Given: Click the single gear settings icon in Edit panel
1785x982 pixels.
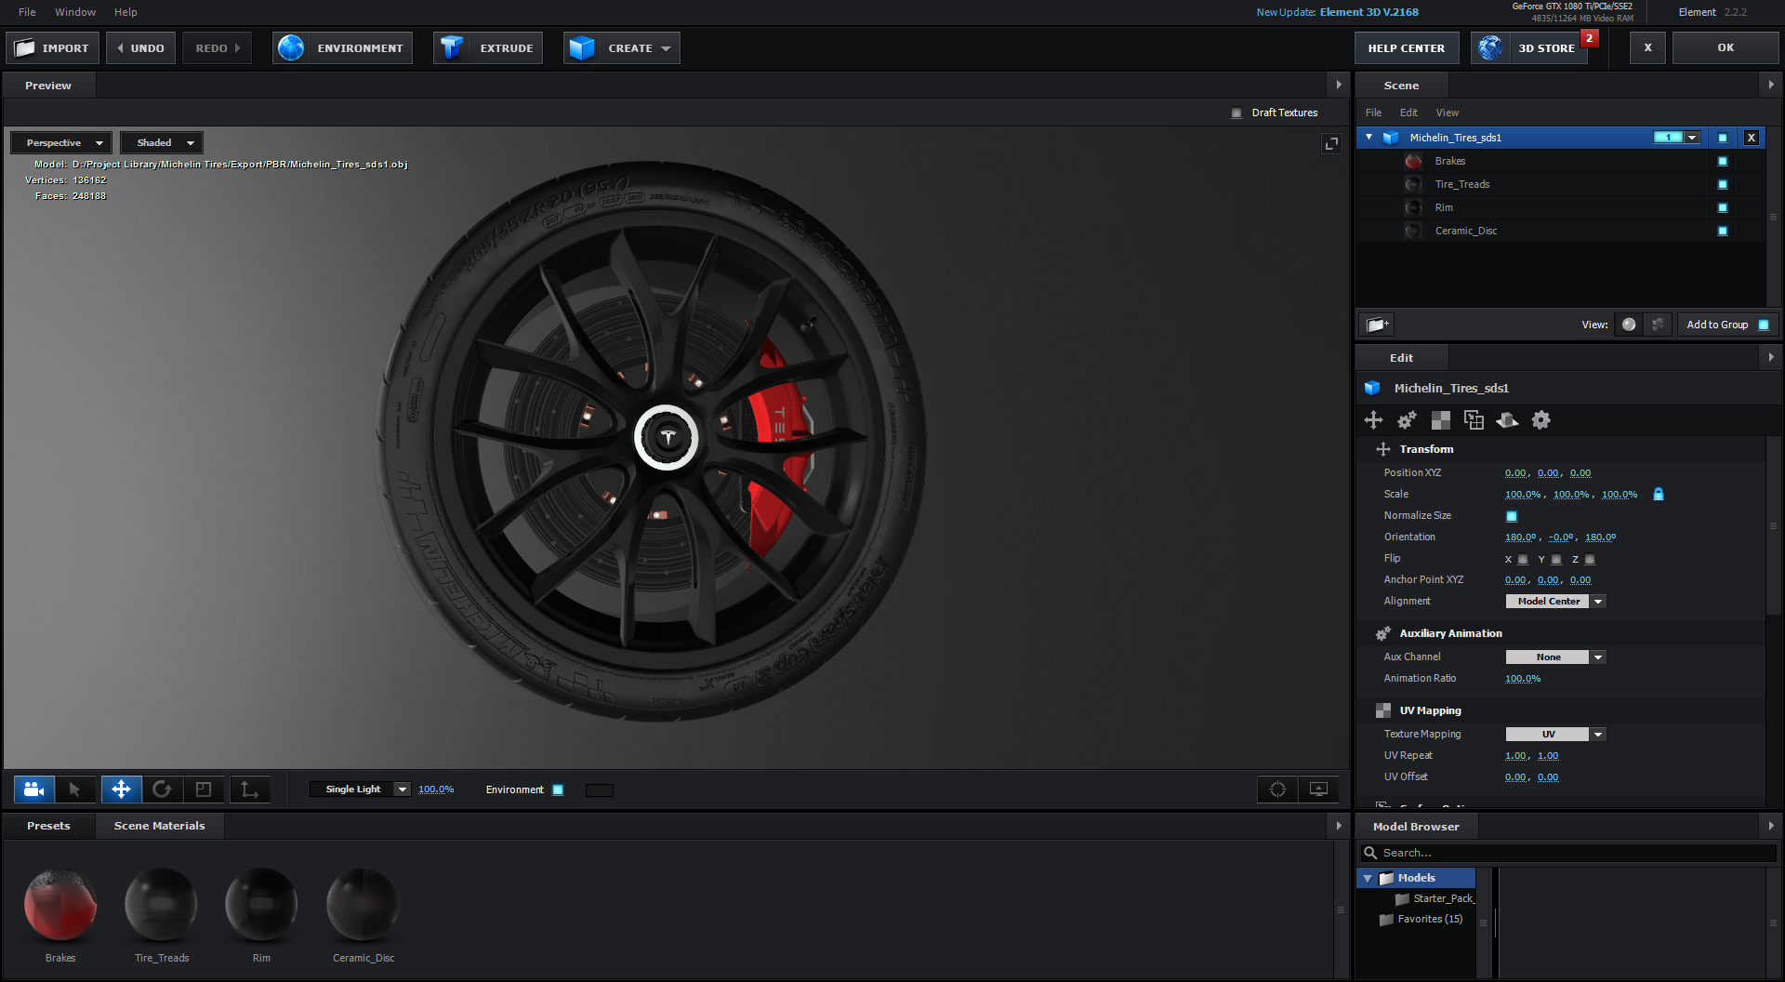Looking at the screenshot, I should (1540, 420).
